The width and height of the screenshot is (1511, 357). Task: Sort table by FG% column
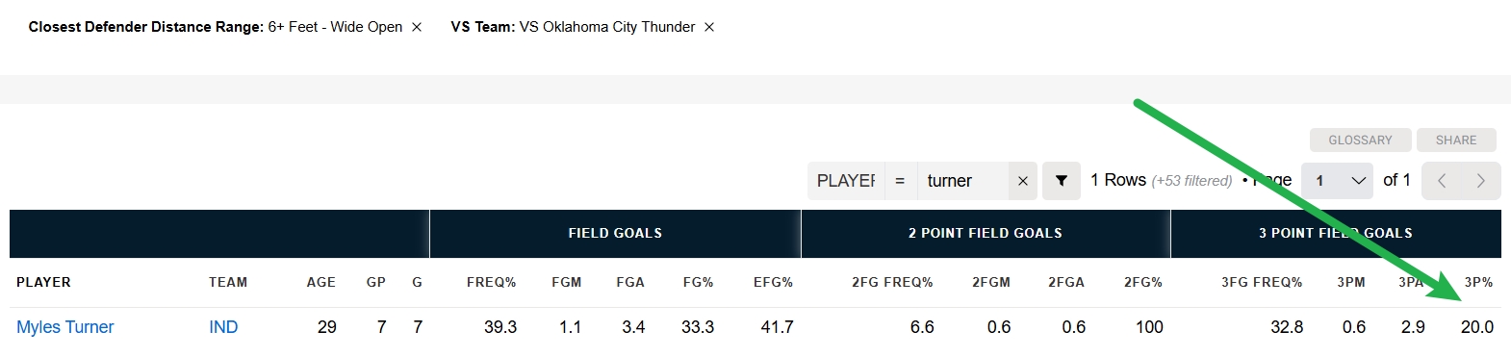click(x=698, y=282)
